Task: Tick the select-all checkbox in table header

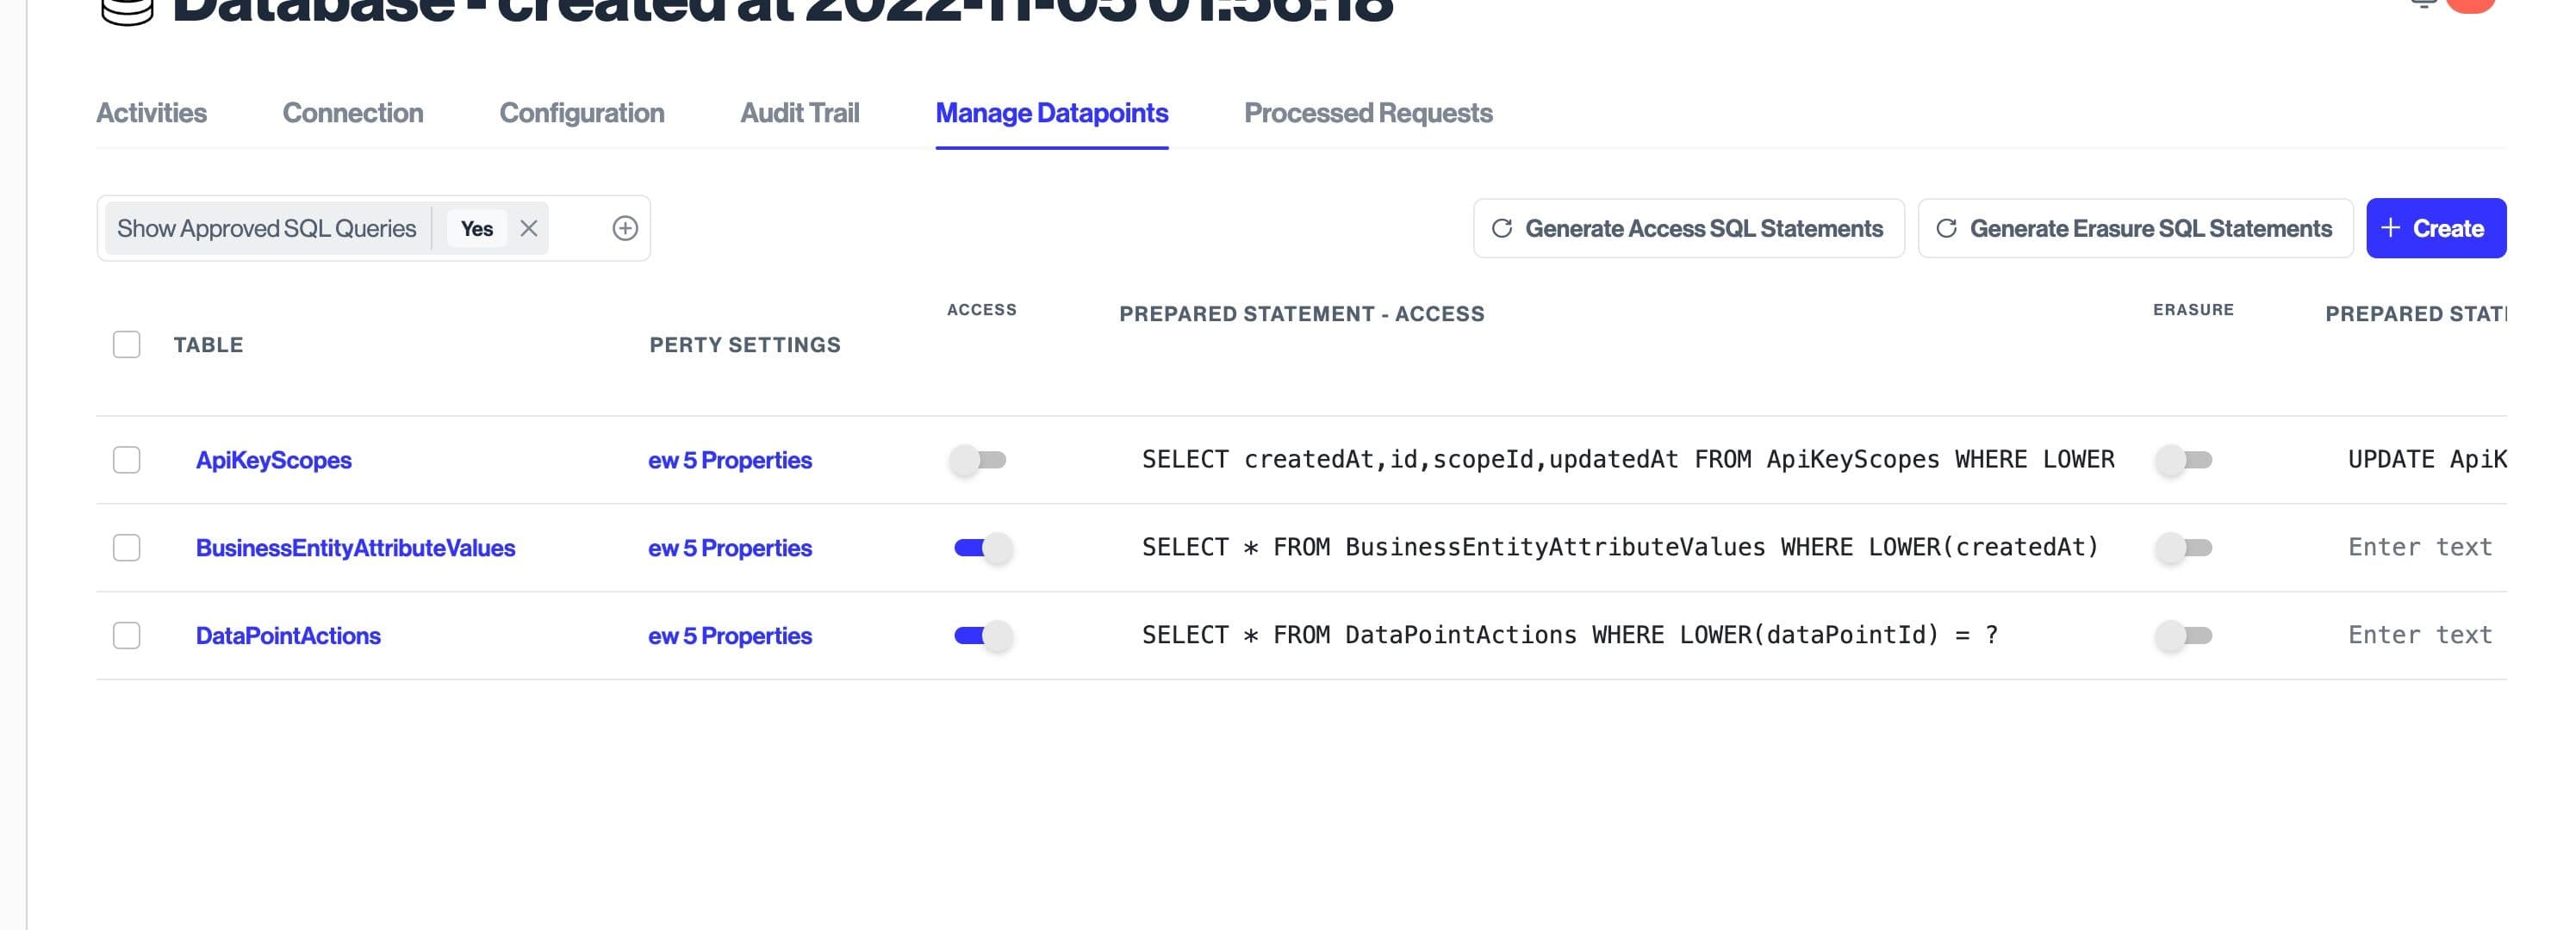Action: [127, 345]
